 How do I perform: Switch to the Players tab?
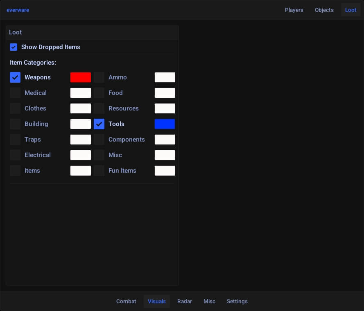[294, 10]
